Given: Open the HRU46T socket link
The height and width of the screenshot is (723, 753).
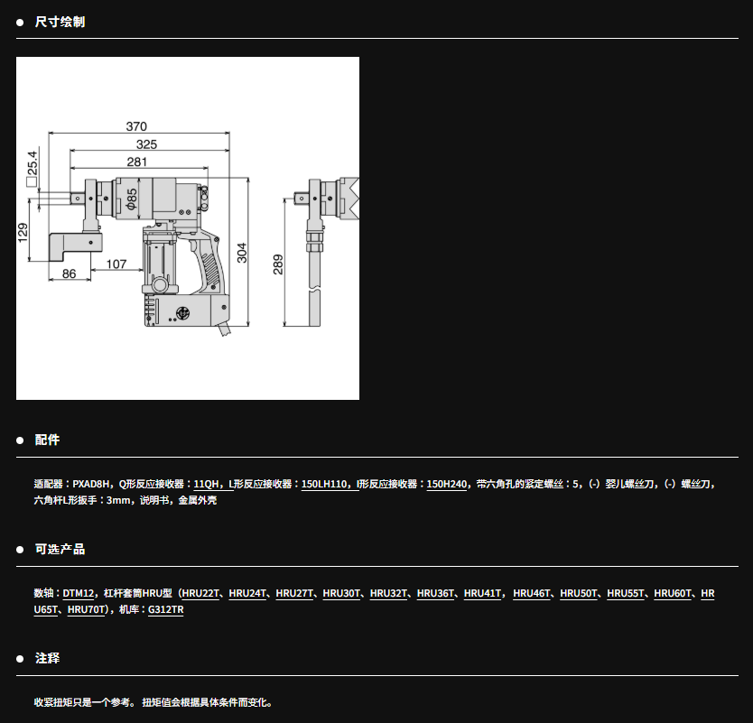Looking at the screenshot, I should tap(532, 594).
